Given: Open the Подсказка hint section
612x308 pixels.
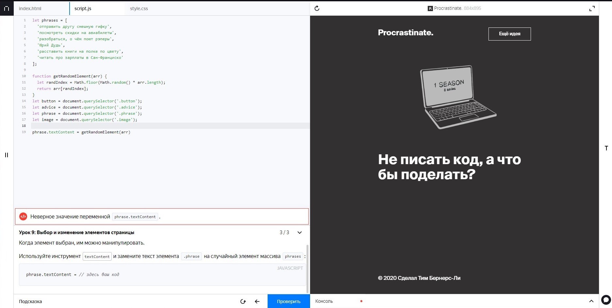Looking at the screenshot, I should click(30, 301).
